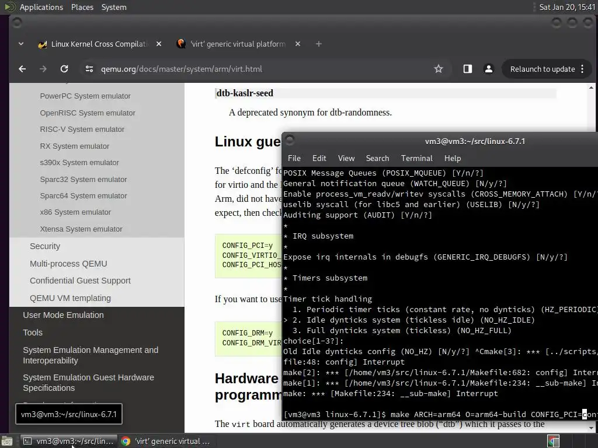Open System Emulation Guest Hardware Specifications

pos(88,383)
